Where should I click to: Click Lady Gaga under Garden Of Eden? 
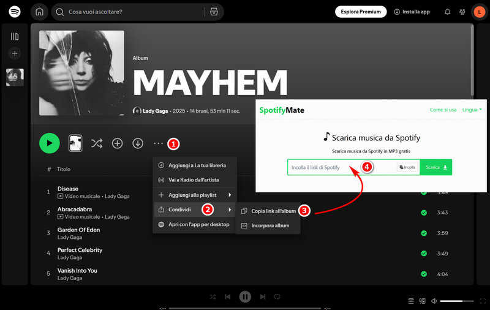70,238
